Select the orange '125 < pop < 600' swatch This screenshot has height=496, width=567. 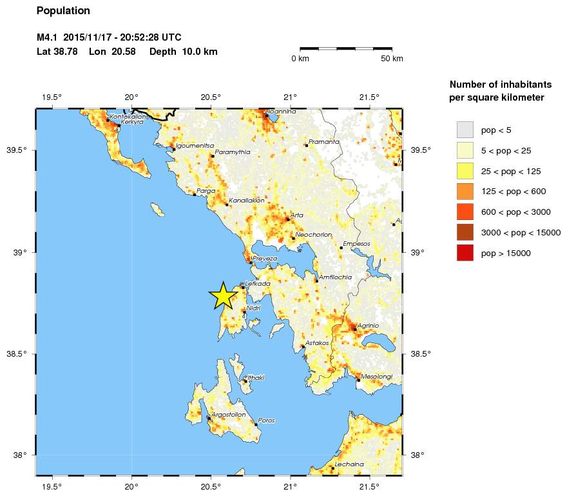(x=465, y=192)
